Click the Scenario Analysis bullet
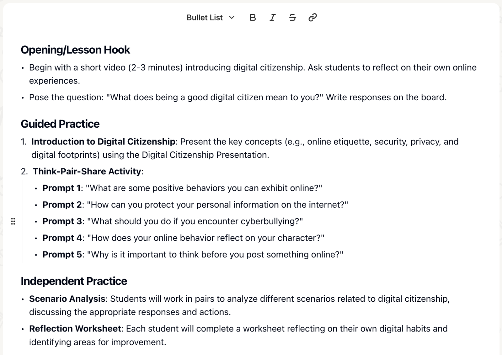The width and height of the screenshot is (502, 355). pyautogui.click(x=67, y=299)
